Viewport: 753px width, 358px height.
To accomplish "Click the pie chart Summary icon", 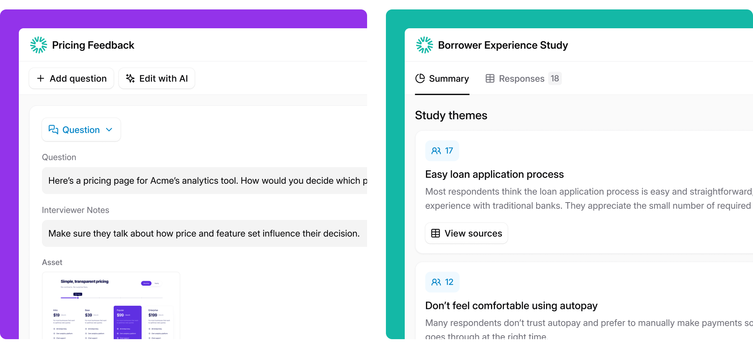I will [x=420, y=79].
